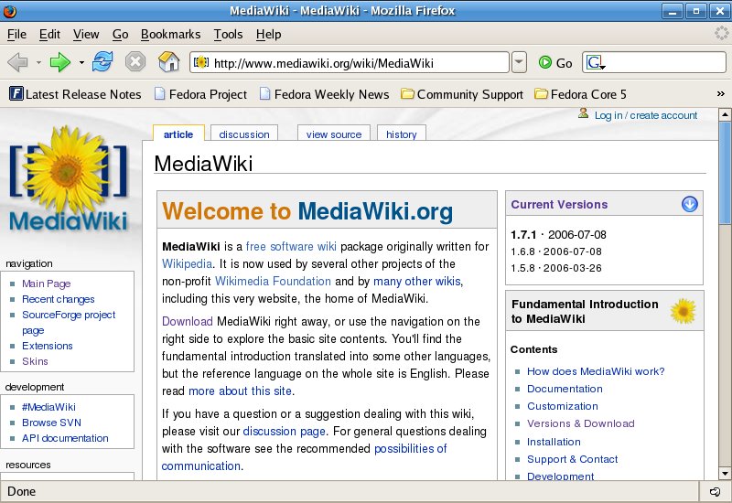
Task: Switch to the discussion tab
Action: tap(244, 134)
